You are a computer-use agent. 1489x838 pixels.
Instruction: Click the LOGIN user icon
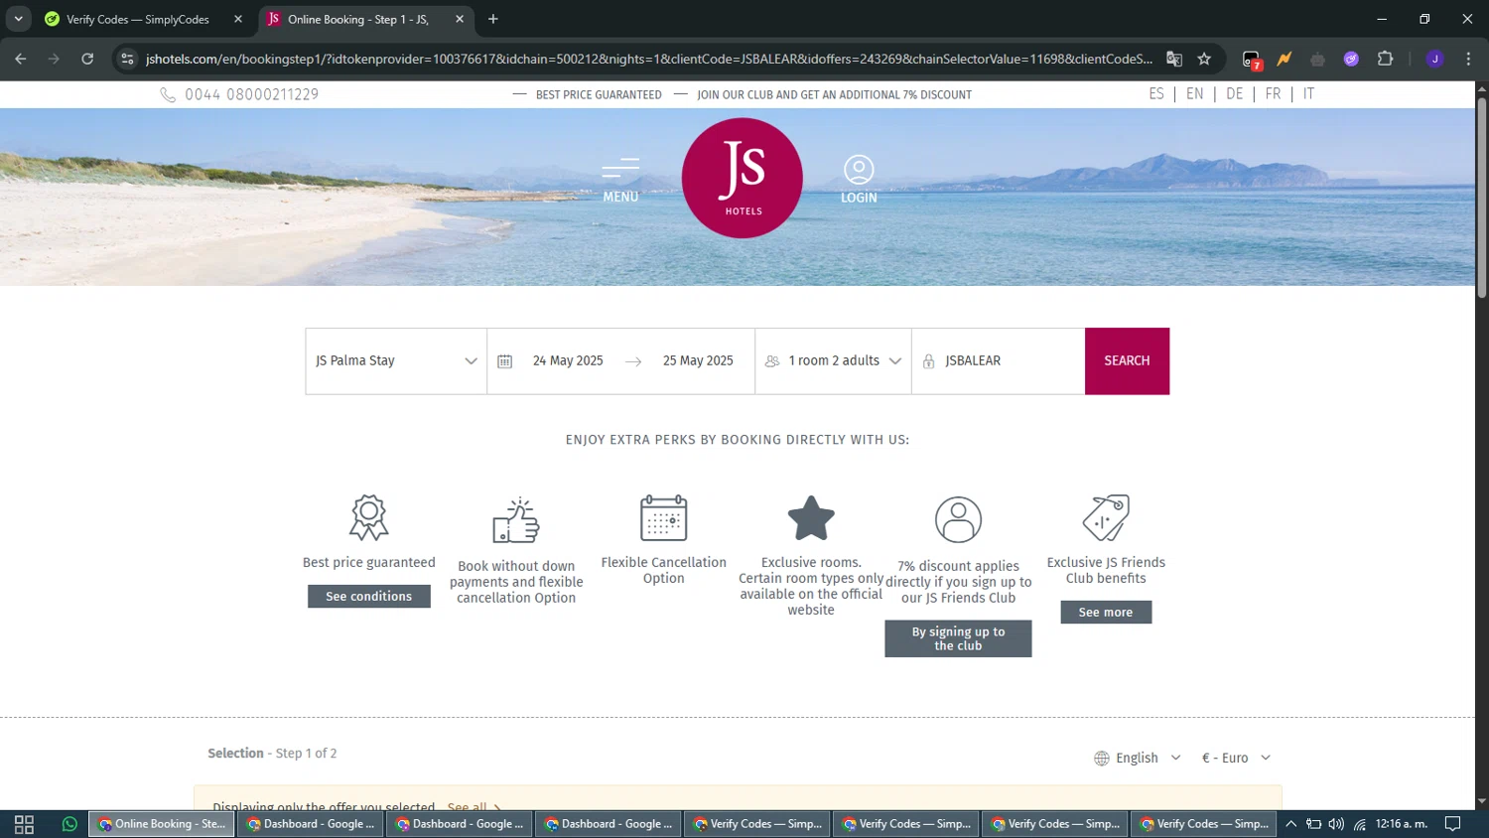coord(859,170)
